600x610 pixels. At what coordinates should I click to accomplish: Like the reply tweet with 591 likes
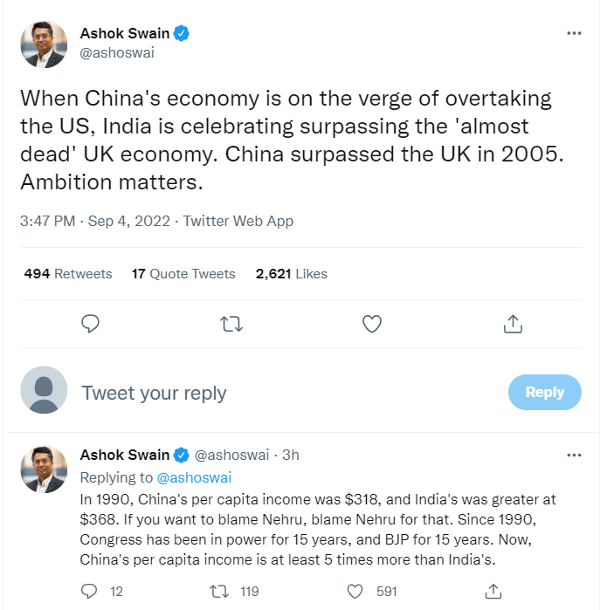click(x=355, y=591)
